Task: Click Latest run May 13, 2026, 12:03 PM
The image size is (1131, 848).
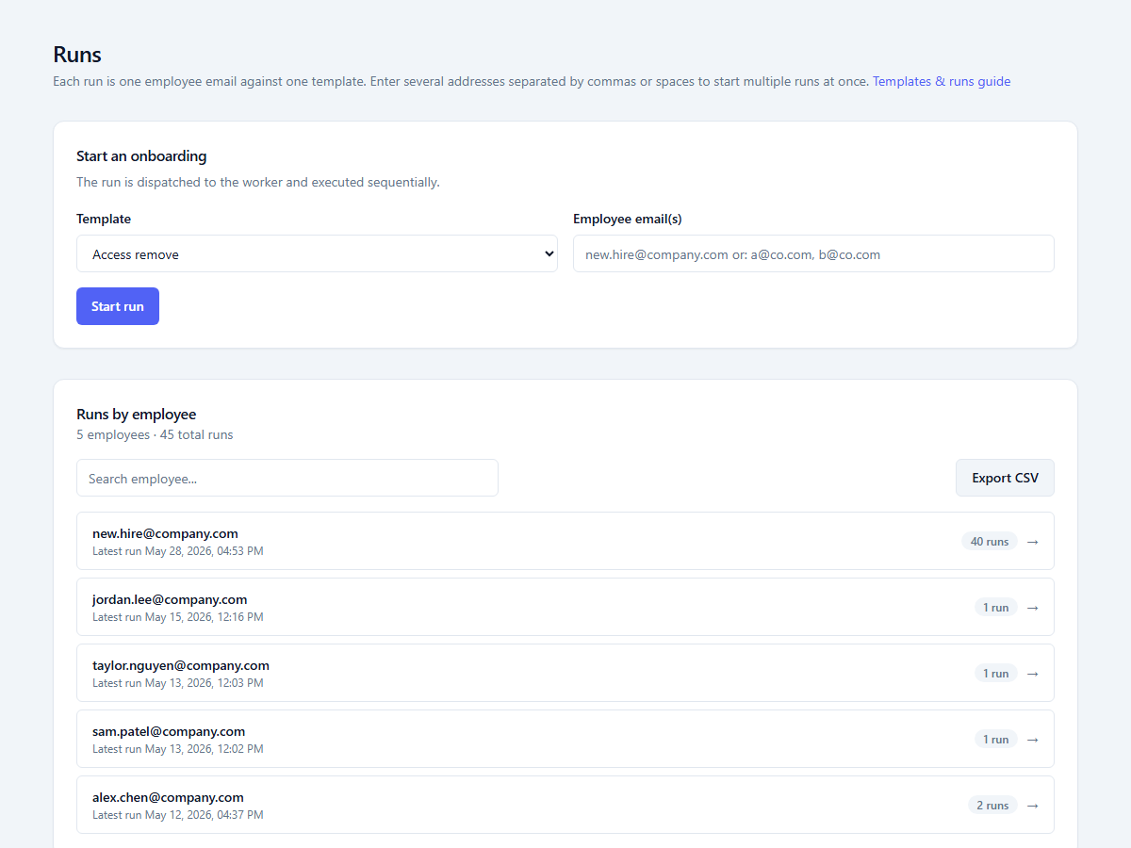Action: [x=178, y=683]
